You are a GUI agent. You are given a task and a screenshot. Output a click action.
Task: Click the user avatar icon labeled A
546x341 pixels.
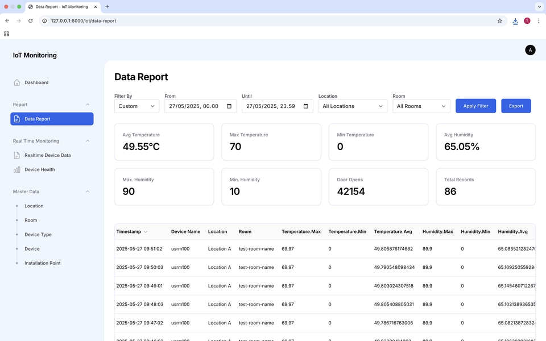coord(530,50)
